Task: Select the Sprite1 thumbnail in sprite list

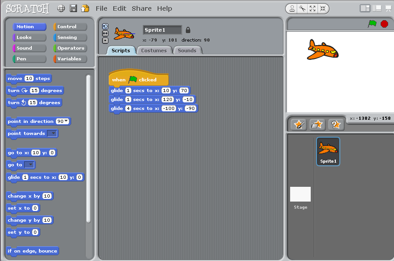Action: [x=328, y=152]
